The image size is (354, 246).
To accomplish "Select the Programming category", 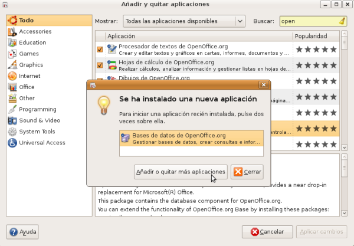I will [x=37, y=109].
